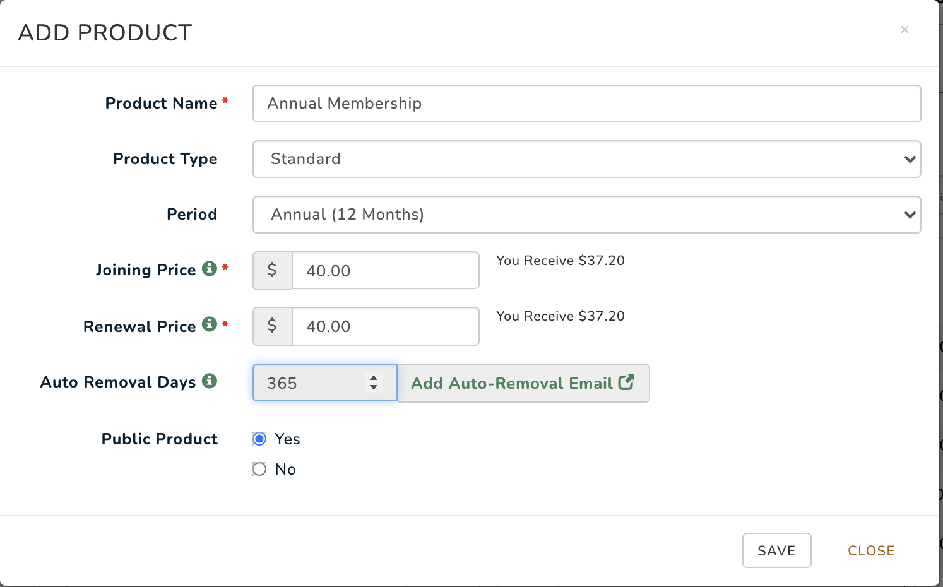Click the external-link icon on Add Auto-Removal Email
This screenshot has width=943, height=587.
click(626, 382)
